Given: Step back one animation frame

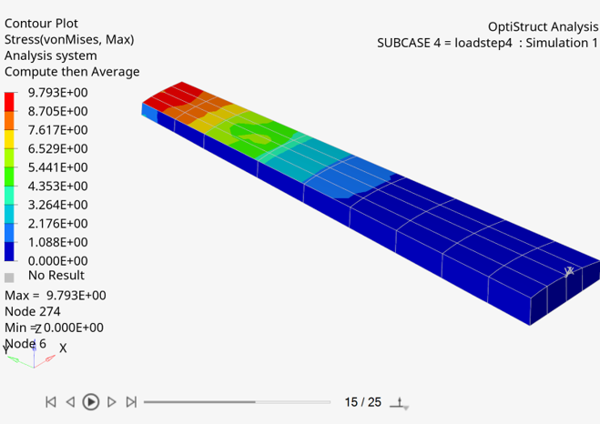Looking at the screenshot, I should [x=70, y=402].
